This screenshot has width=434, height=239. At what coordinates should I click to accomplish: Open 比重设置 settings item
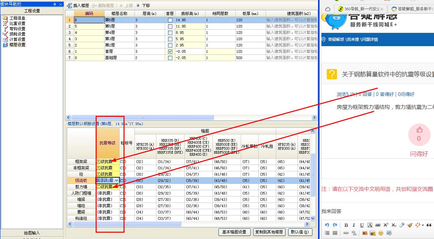click(14, 23)
